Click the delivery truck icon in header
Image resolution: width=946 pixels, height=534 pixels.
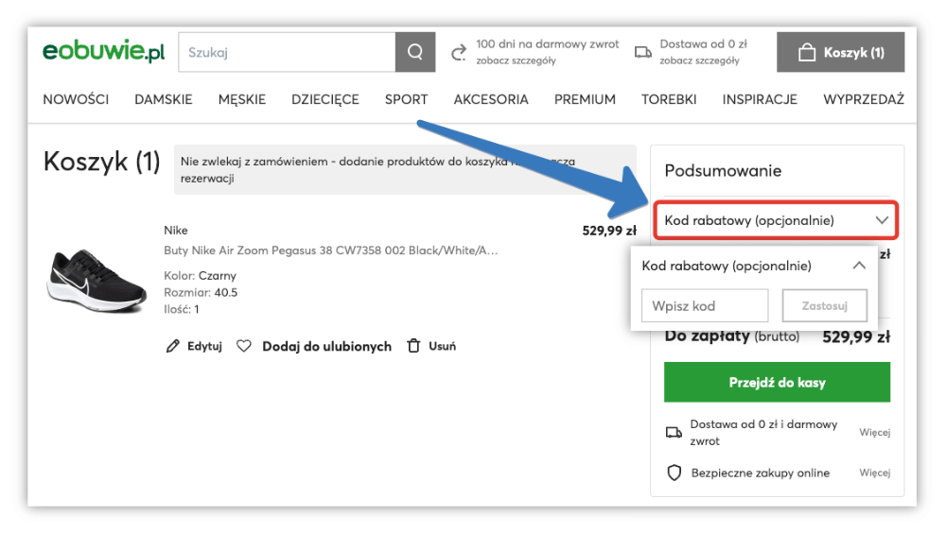coord(642,52)
